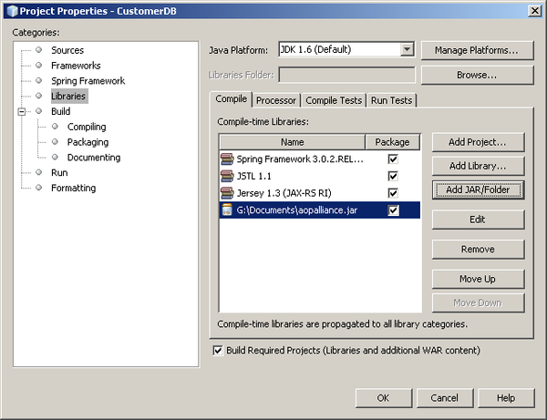This screenshot has width=547, height=420.
Task: Click the Browse button
Action: click(x=477, y=75)
